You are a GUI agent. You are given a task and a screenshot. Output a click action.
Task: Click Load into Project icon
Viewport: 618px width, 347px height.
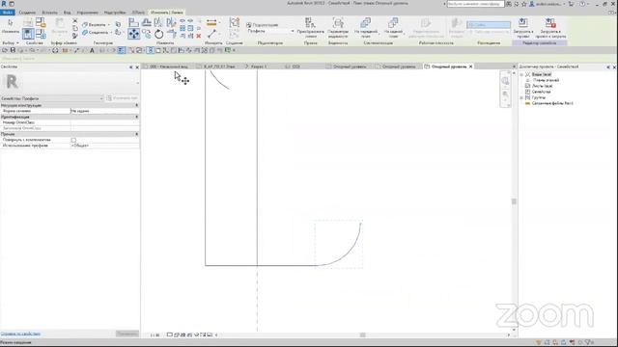pos(523,27)
